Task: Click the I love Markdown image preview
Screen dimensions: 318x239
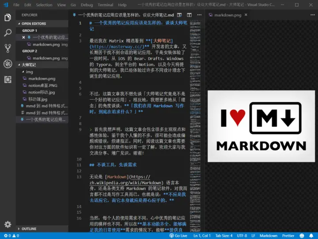Action: pos(261,126)
